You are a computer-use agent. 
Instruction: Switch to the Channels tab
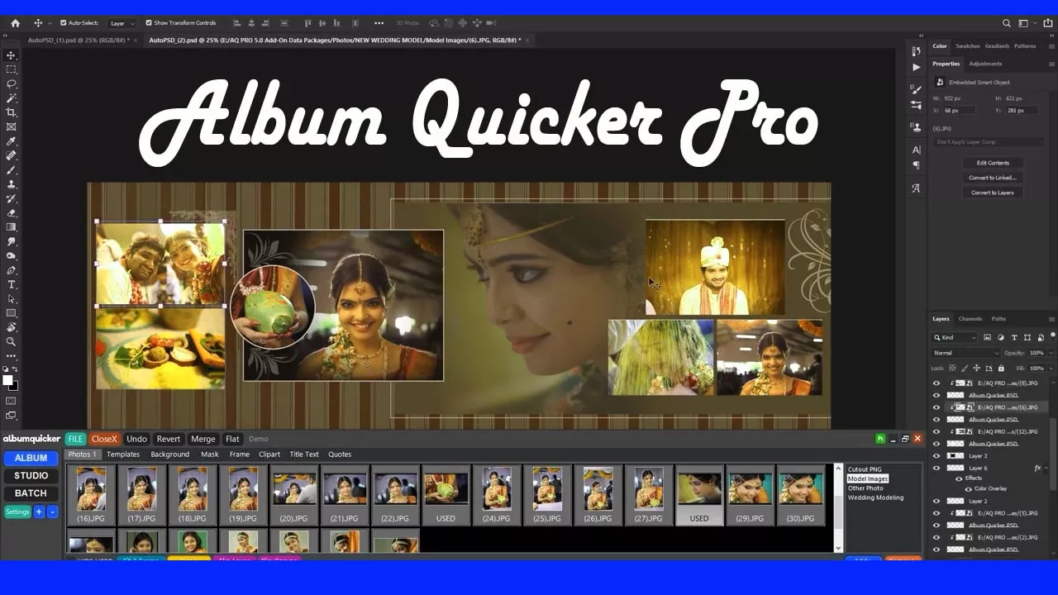tap(970, 319)
